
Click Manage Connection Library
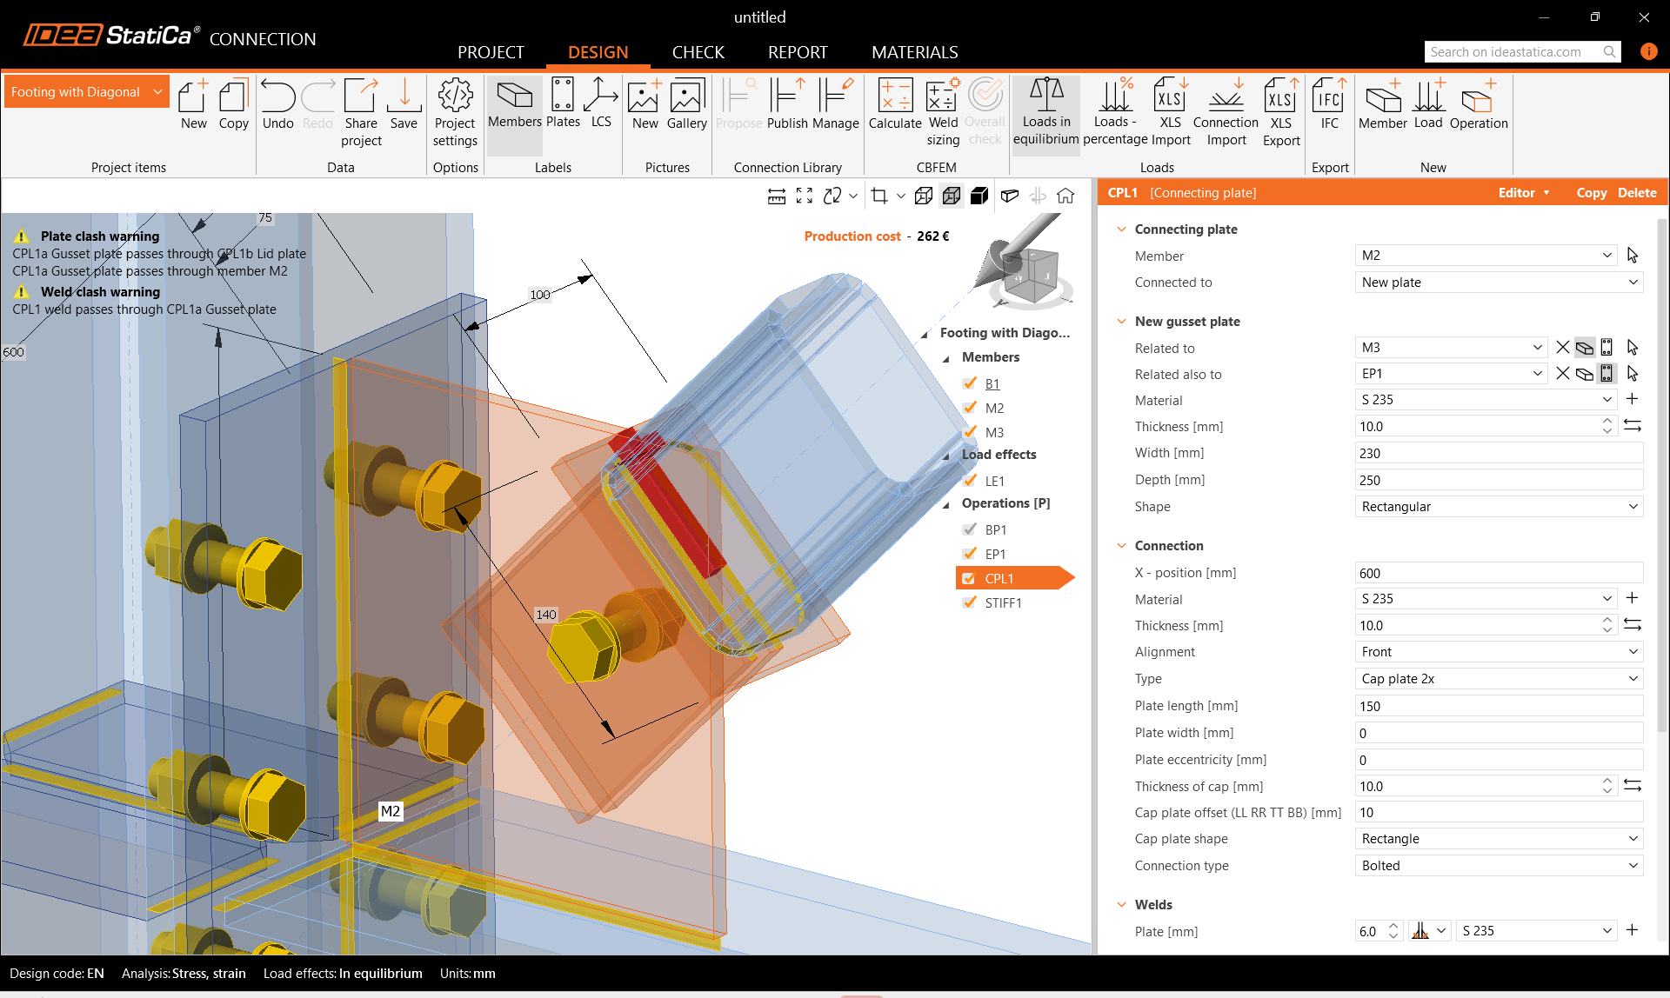coord(835,104)
